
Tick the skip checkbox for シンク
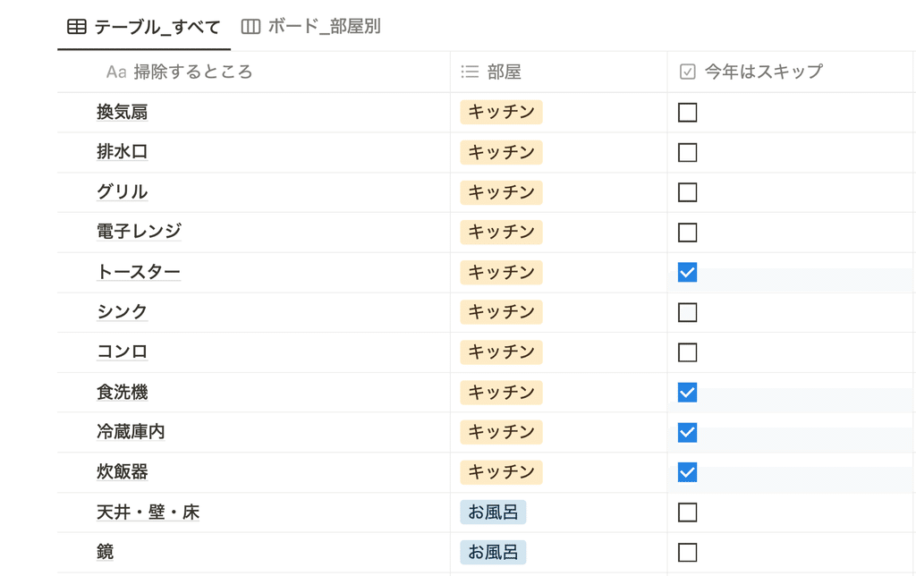[x=687, y=312]
